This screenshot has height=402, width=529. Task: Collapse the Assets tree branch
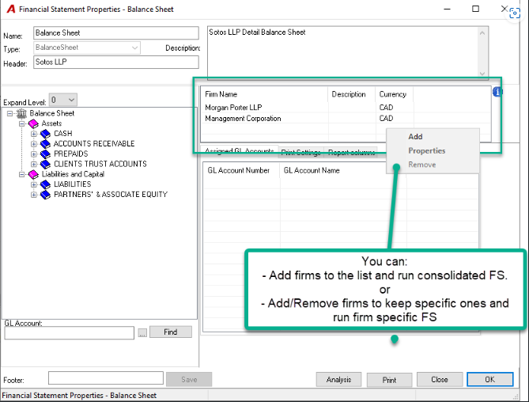click(21, 124)
